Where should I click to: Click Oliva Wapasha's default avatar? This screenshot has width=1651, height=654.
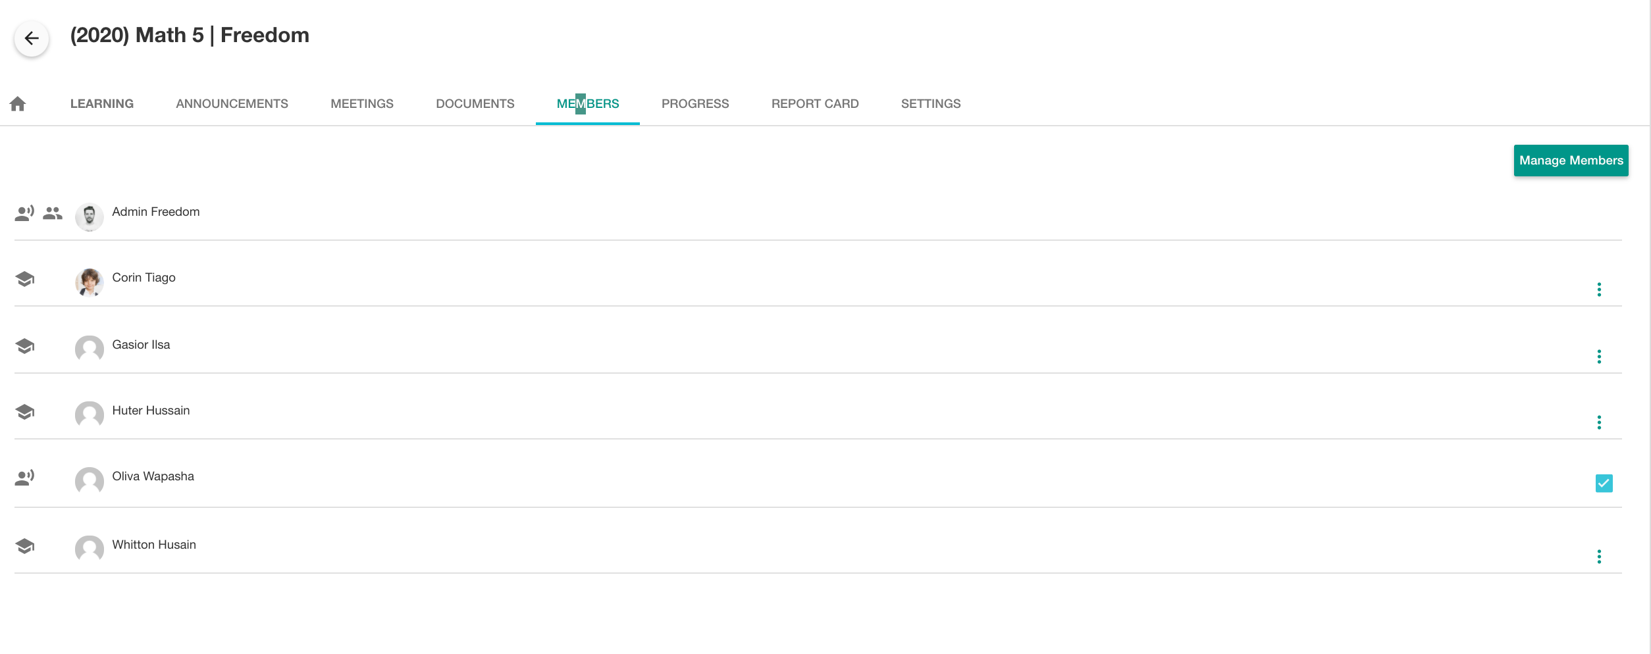90,482
